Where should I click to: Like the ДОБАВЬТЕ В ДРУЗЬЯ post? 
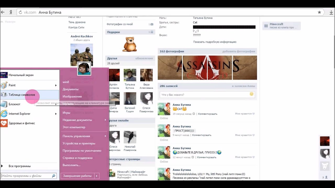[x=253, y=157]
